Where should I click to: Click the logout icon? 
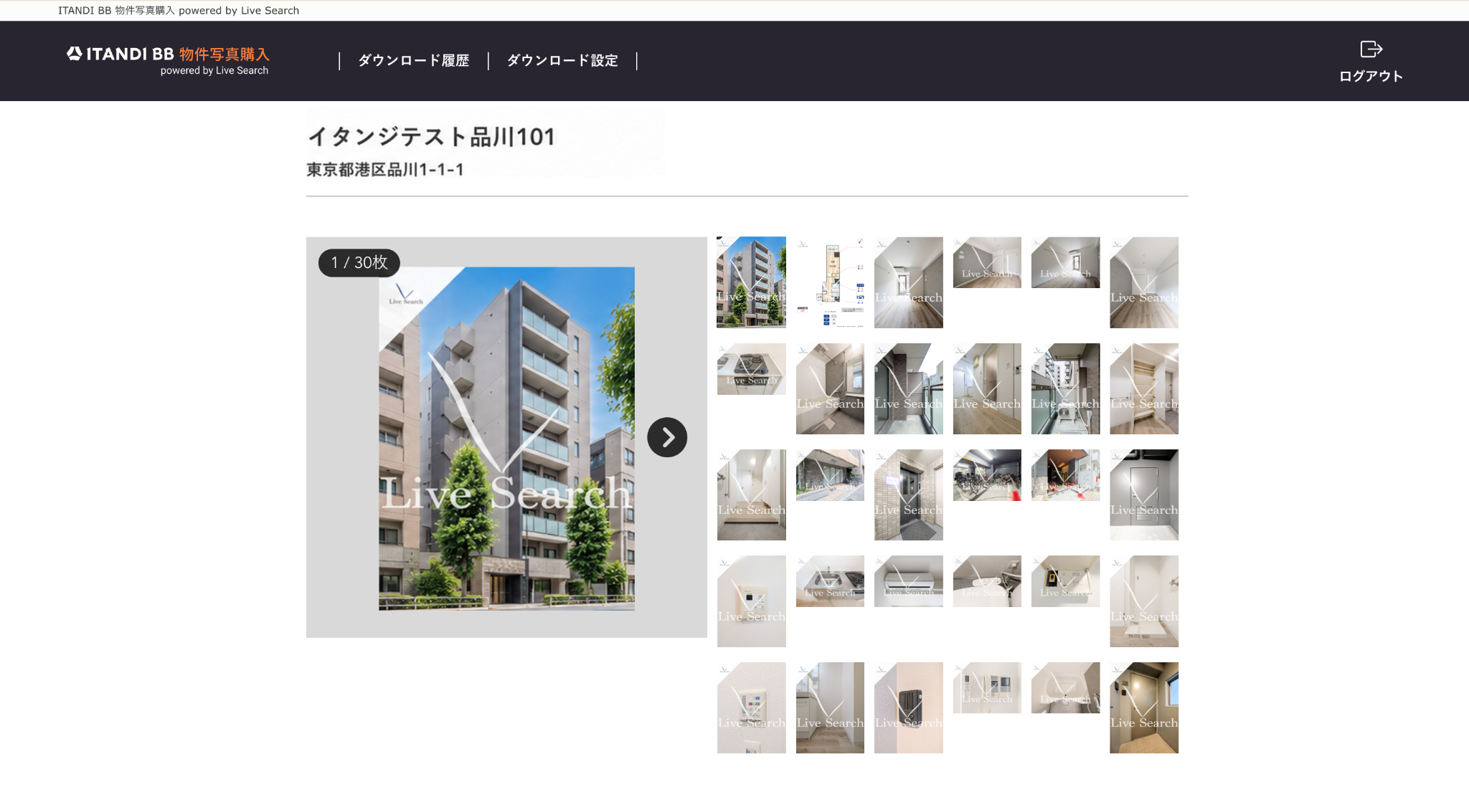pos(1371,49)
